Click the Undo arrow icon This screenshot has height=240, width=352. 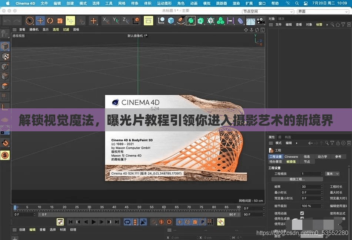[7, 21]
